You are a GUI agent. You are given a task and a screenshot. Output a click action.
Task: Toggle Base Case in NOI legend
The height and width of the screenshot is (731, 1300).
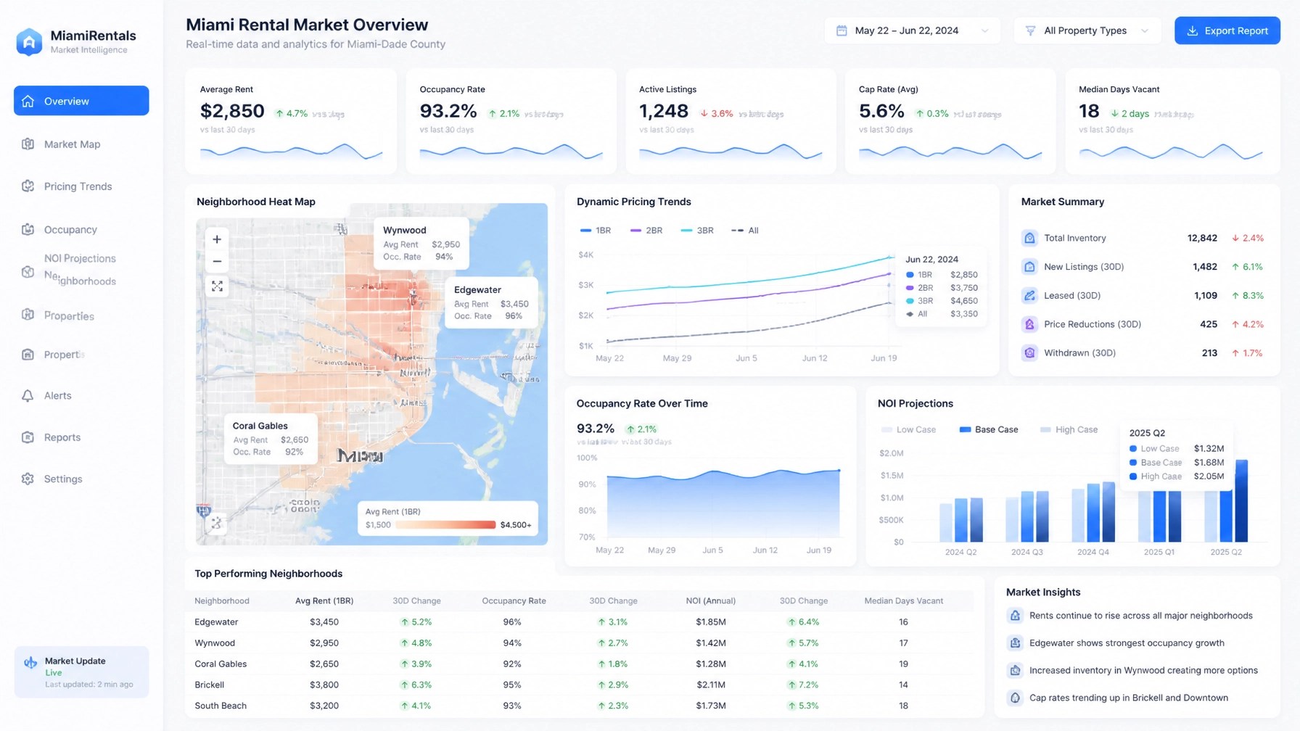(989, 429)
